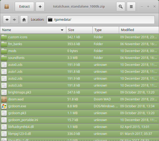Select the libfluidsynth64.dll file name
Viewport: 159px width, 141px height.
[x=21, y=127]
